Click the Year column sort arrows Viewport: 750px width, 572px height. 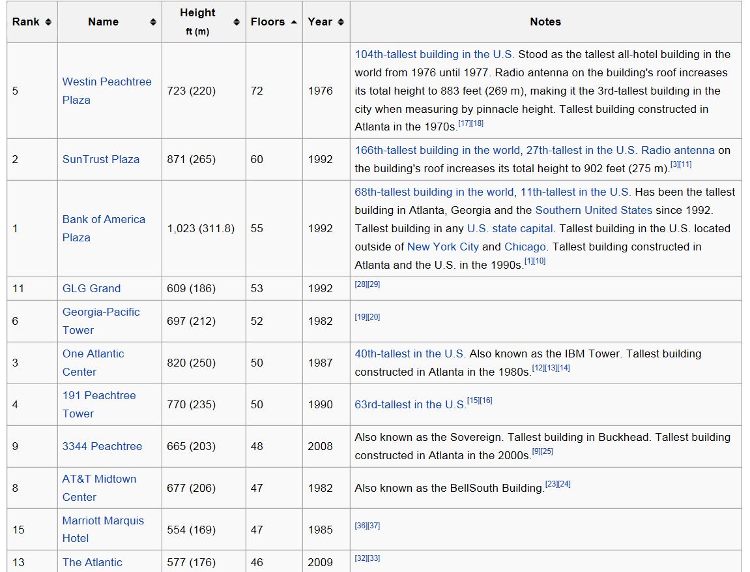341,22
